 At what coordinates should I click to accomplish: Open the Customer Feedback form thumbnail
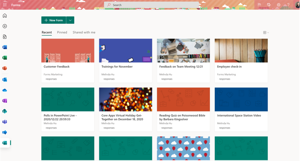point(68,51)
